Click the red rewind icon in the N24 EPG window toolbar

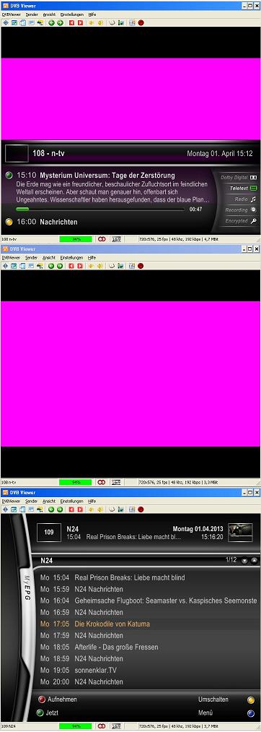[72, 509]
